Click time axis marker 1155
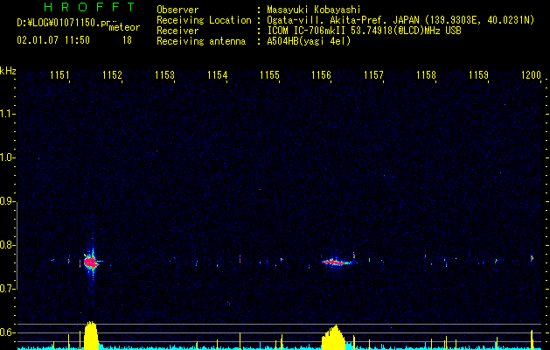This screenshot has height=350, width=550. [x=269, y=75]
